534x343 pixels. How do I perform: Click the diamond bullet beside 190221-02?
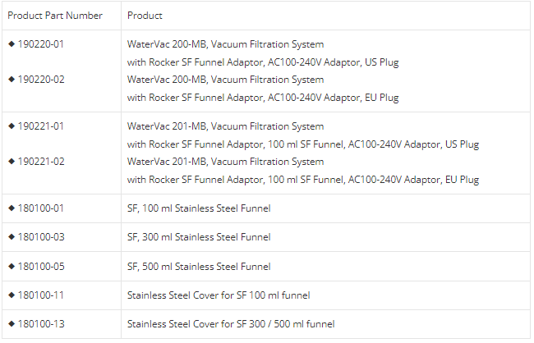click(12, 162)
